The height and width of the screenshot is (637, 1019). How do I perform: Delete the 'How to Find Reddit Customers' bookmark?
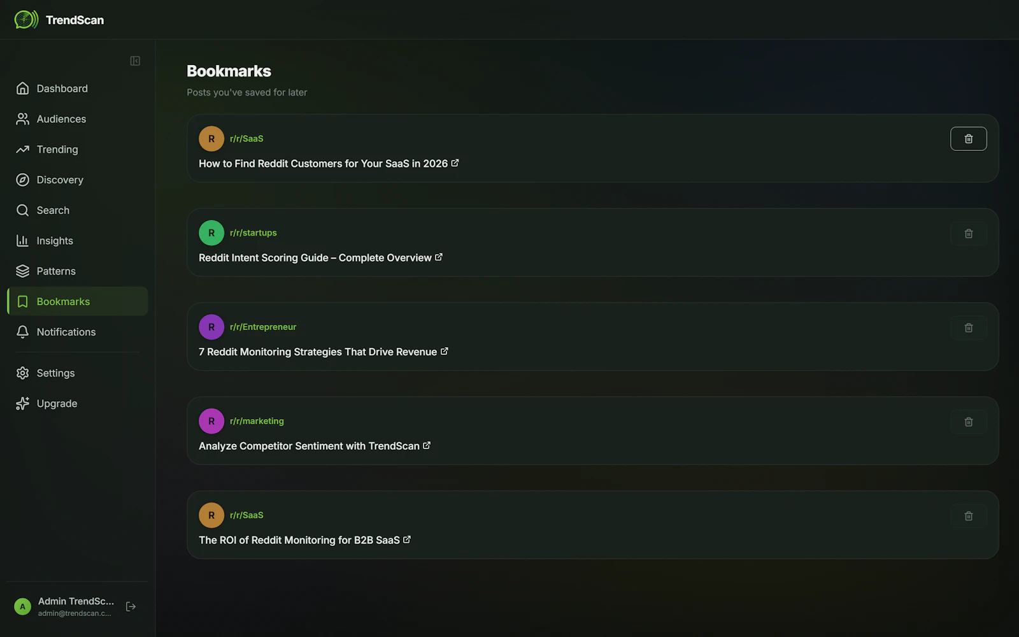[x=969, y=139]
